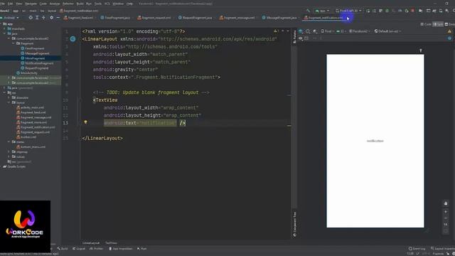Screen dimensions: 455x256
Task: Click the red Stop button in toolbar
Action: pos(412,11)
